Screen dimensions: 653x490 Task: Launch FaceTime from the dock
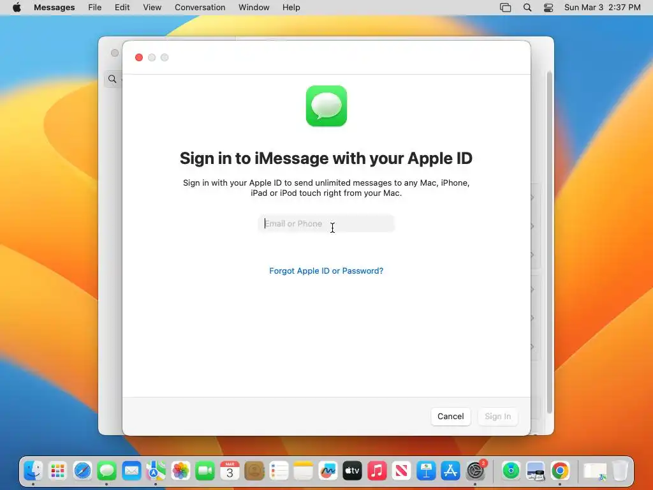tap(205, 471)
